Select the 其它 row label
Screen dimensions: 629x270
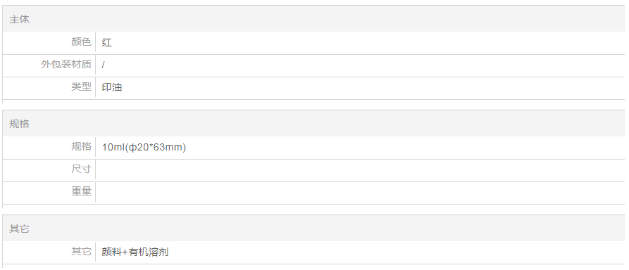tap(82, 252)
